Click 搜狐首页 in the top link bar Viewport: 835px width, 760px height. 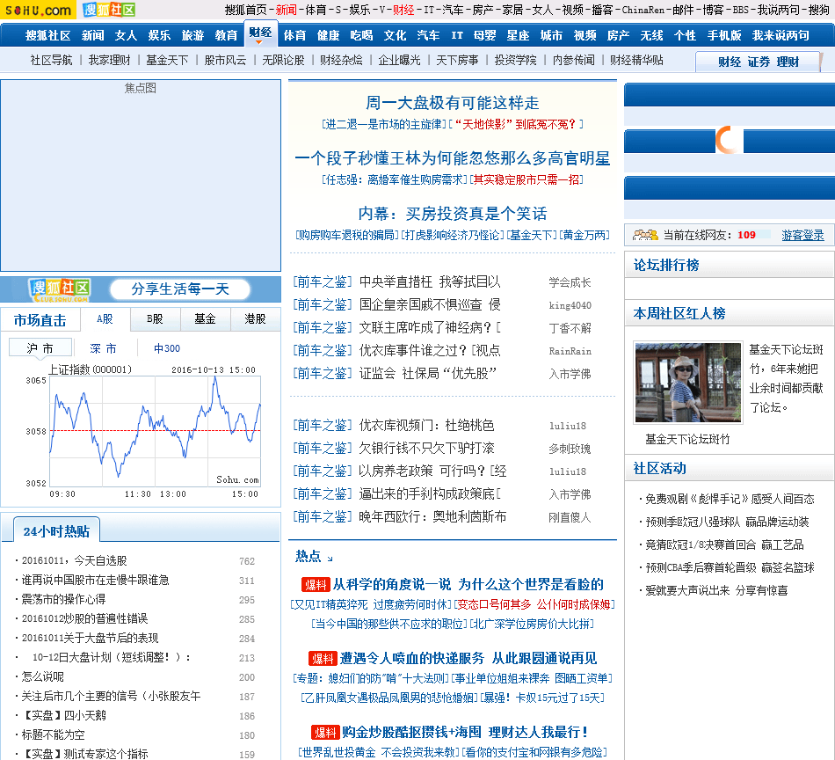pos(245,10)
